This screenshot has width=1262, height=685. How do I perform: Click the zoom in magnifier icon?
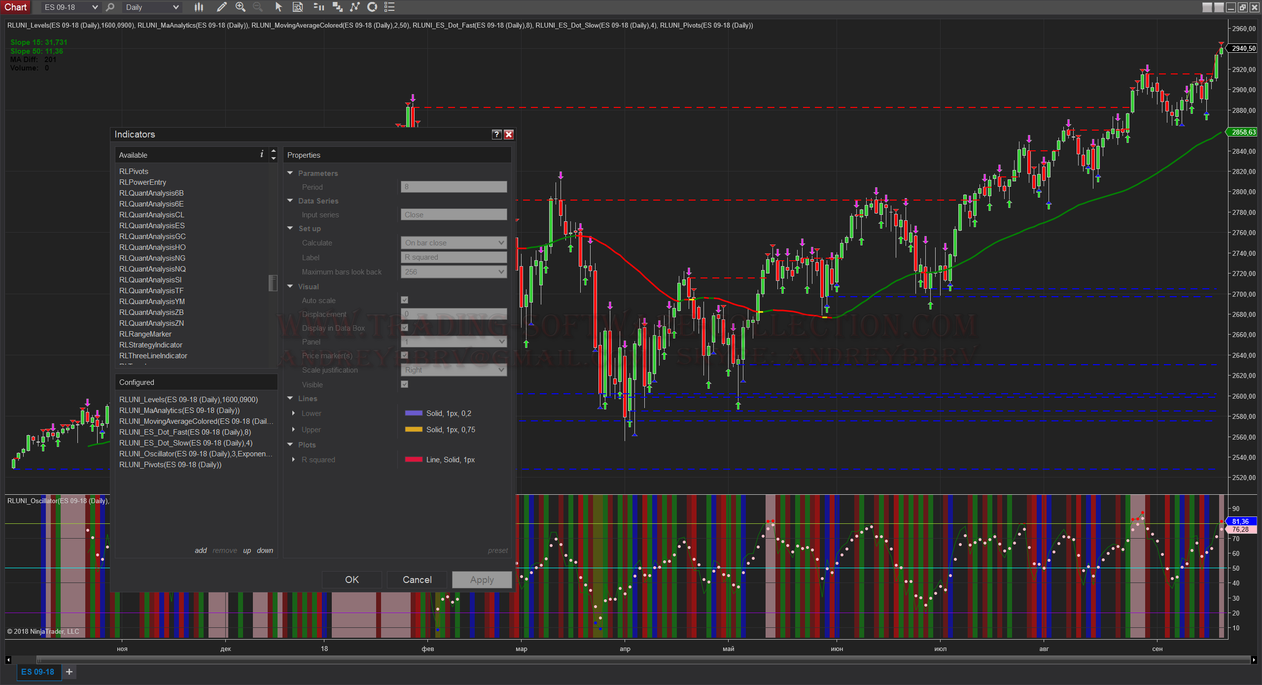pyautogui.click(x=240, y=7)
